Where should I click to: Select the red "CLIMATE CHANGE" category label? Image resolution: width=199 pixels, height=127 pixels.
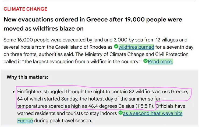(x=25, y=9)
